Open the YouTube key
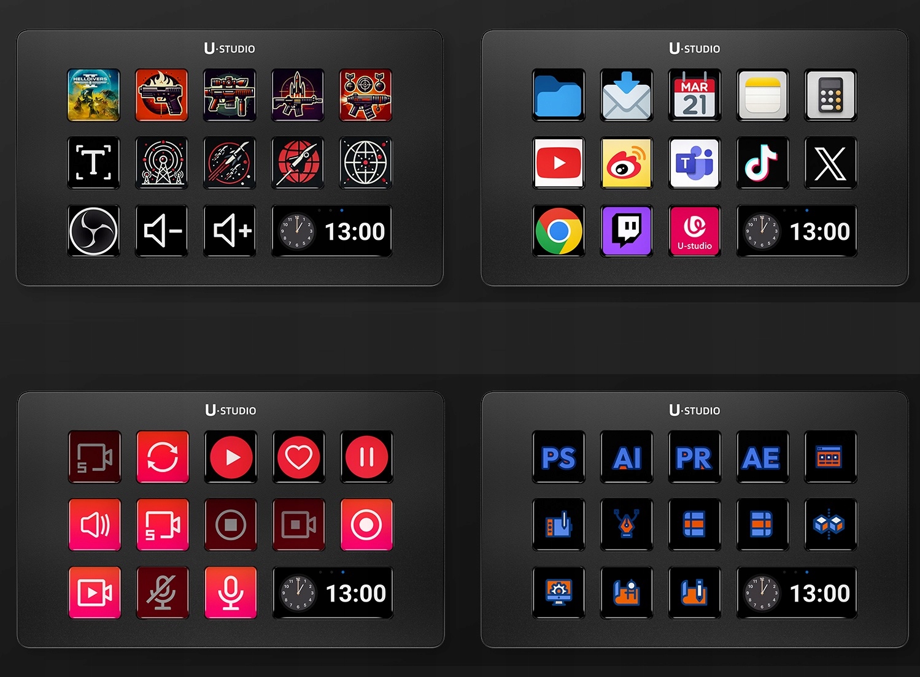The image size is (920, 677). (x=559, y=163)
